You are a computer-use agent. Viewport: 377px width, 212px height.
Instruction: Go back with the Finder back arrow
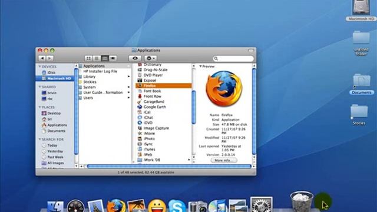point(42,58)
